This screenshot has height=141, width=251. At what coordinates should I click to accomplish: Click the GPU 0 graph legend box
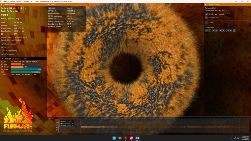(x=67, y=123)
